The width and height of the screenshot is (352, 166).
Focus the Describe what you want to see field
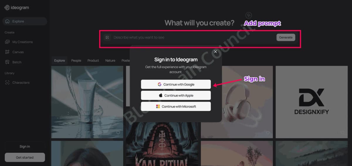coord(194,37)
